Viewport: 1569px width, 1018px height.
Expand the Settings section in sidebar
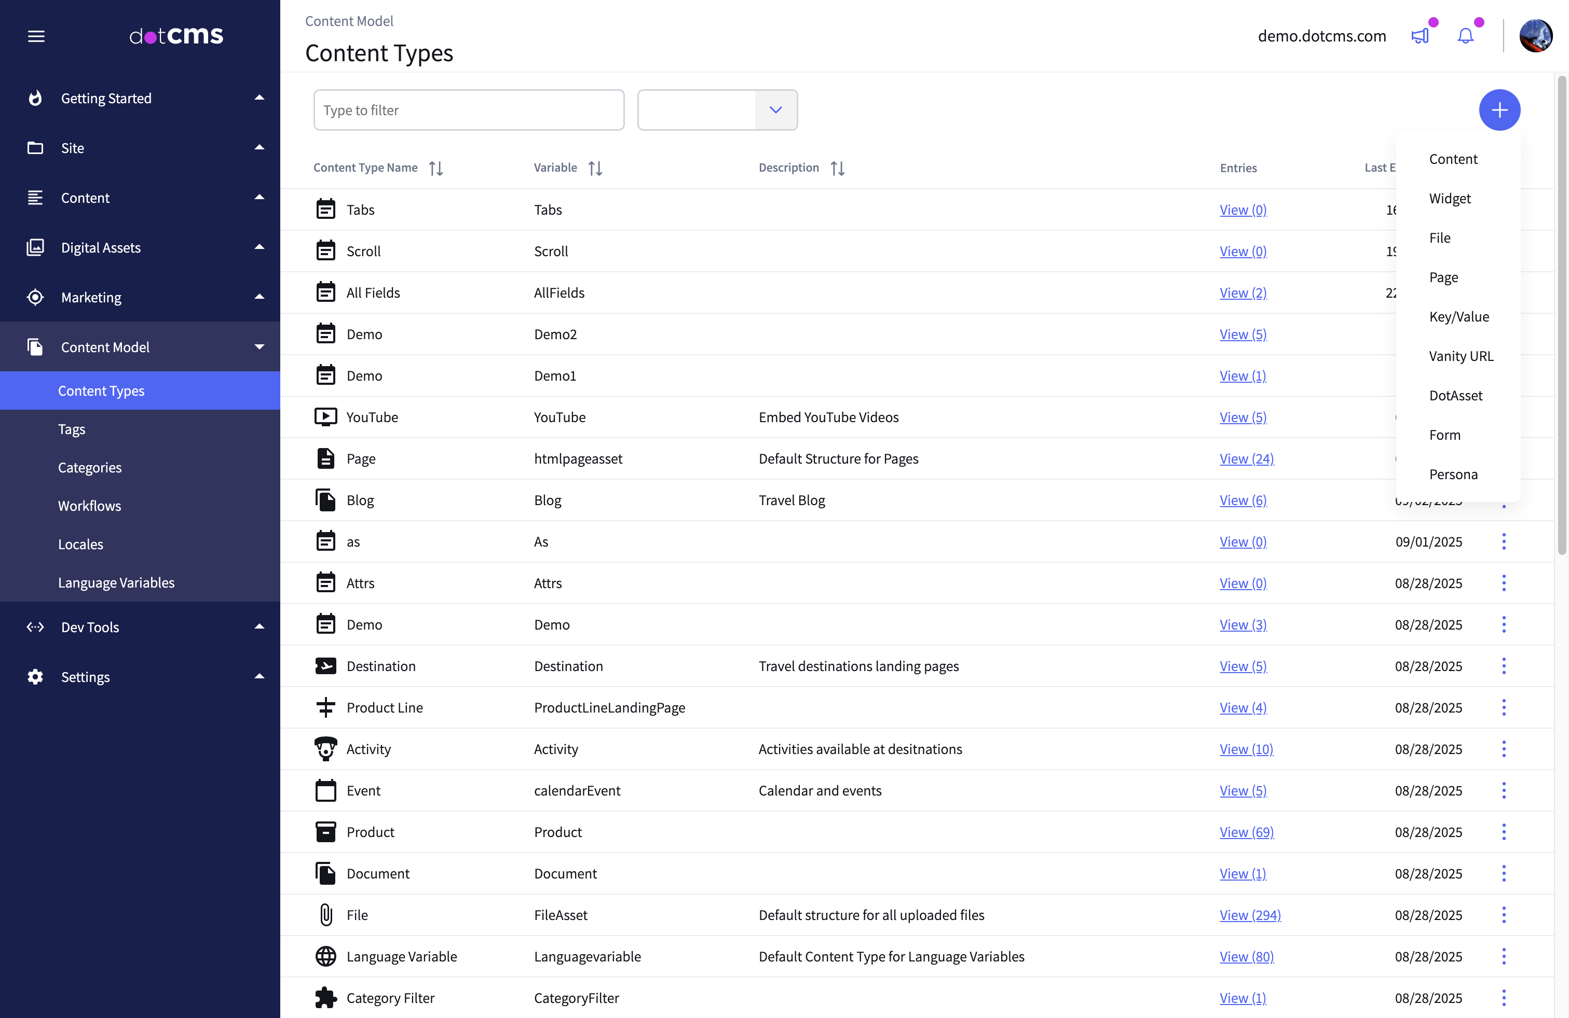(259, 677)
